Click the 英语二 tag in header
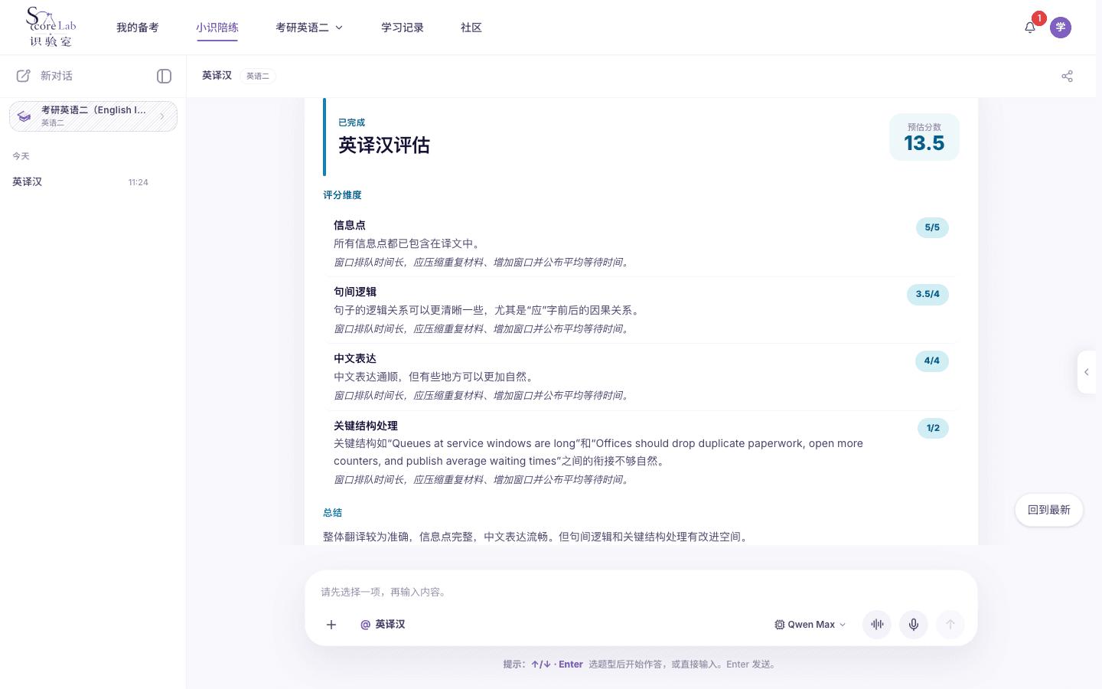This screenshot has width=1102, height=689. coord(258,76)
